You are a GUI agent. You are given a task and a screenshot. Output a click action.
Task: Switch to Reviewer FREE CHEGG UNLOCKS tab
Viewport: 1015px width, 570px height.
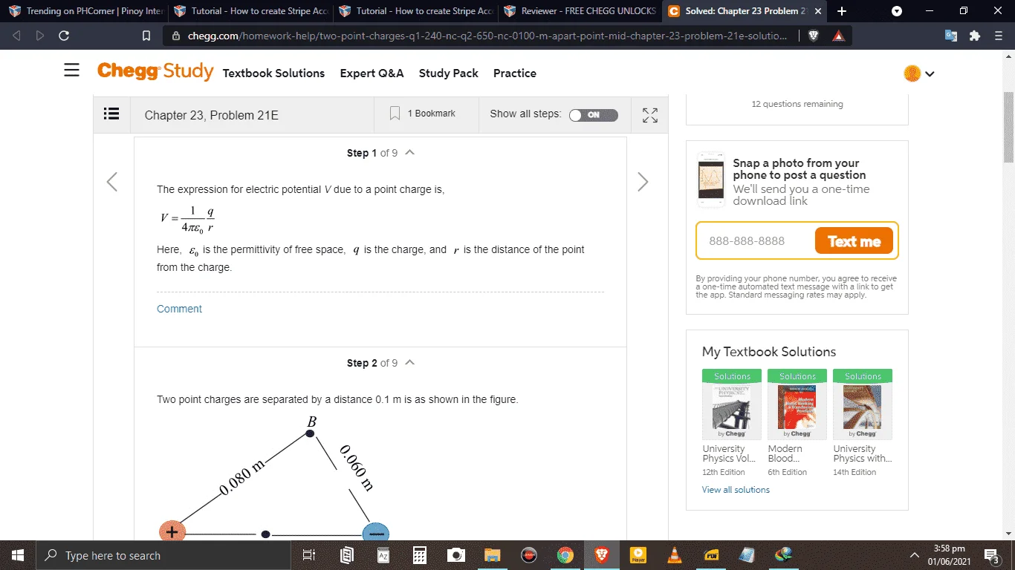coord(580,11)
